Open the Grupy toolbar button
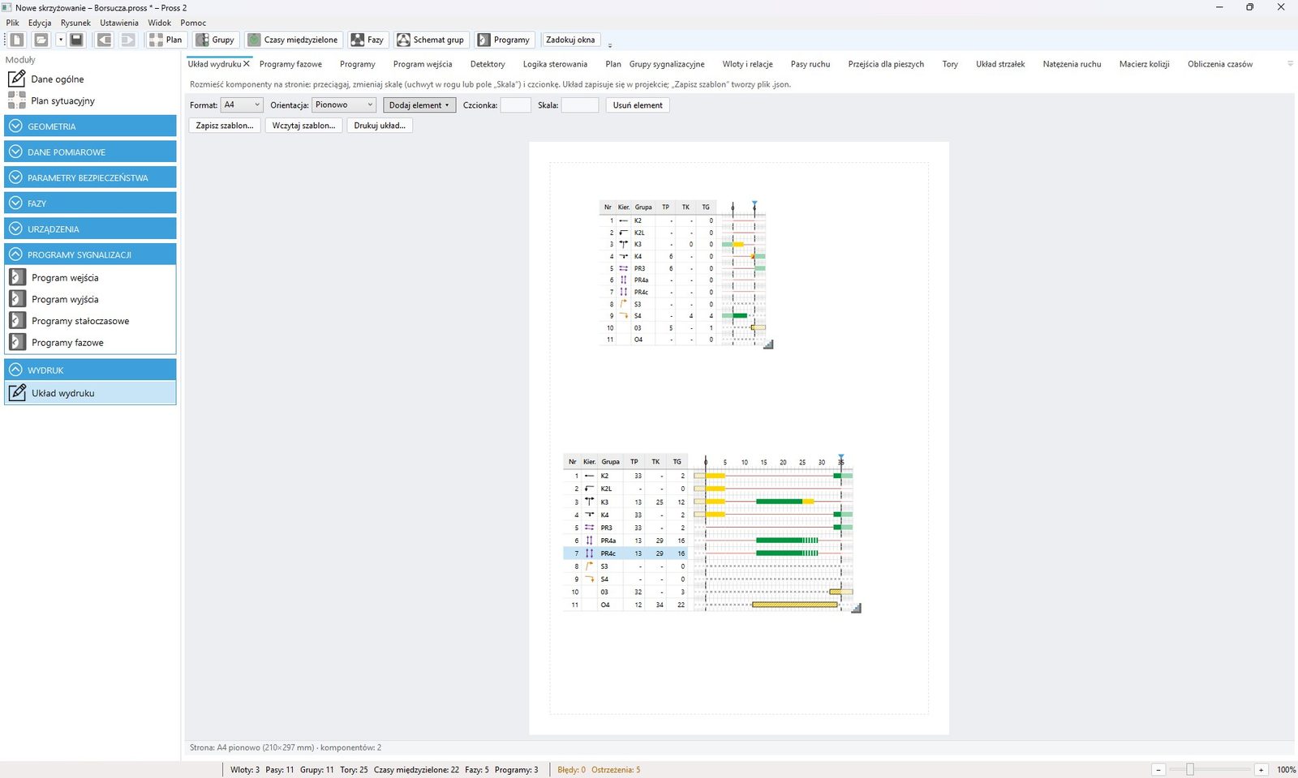1298x778 pixels. 215,40
